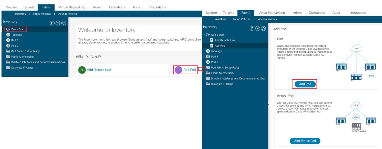Click the middle circular icon in right Inventory header
The width and height of the screenshot is (382, 149).
click(258, 29)
